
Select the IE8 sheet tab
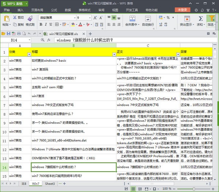(24, 184)
